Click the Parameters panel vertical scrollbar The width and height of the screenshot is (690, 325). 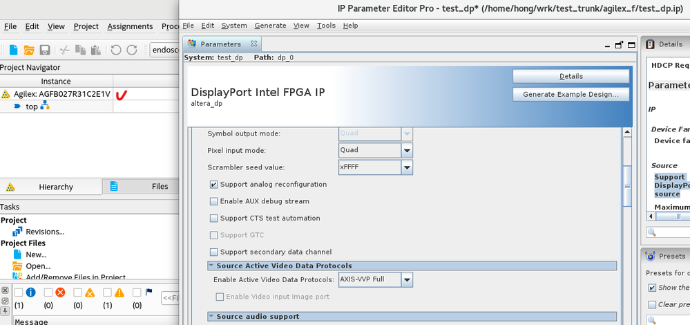pyautogui.click(x=627, y=186)
